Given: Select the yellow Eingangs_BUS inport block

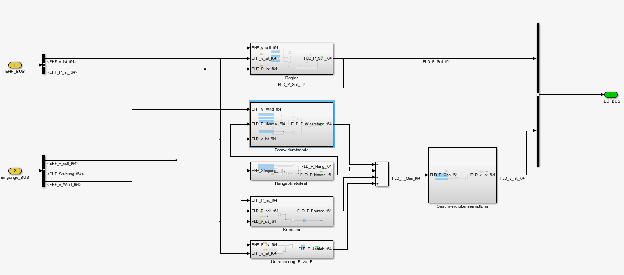Looking at the screenshot, I should coord(15,171).
